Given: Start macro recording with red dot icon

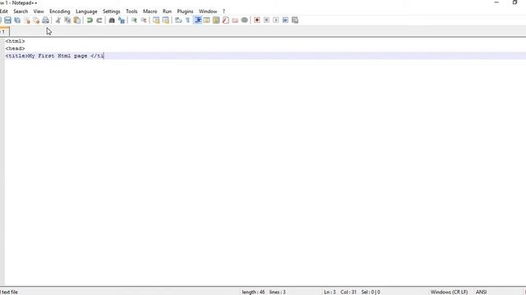Looking at the screenshot, I should click(x=257, y=20).
